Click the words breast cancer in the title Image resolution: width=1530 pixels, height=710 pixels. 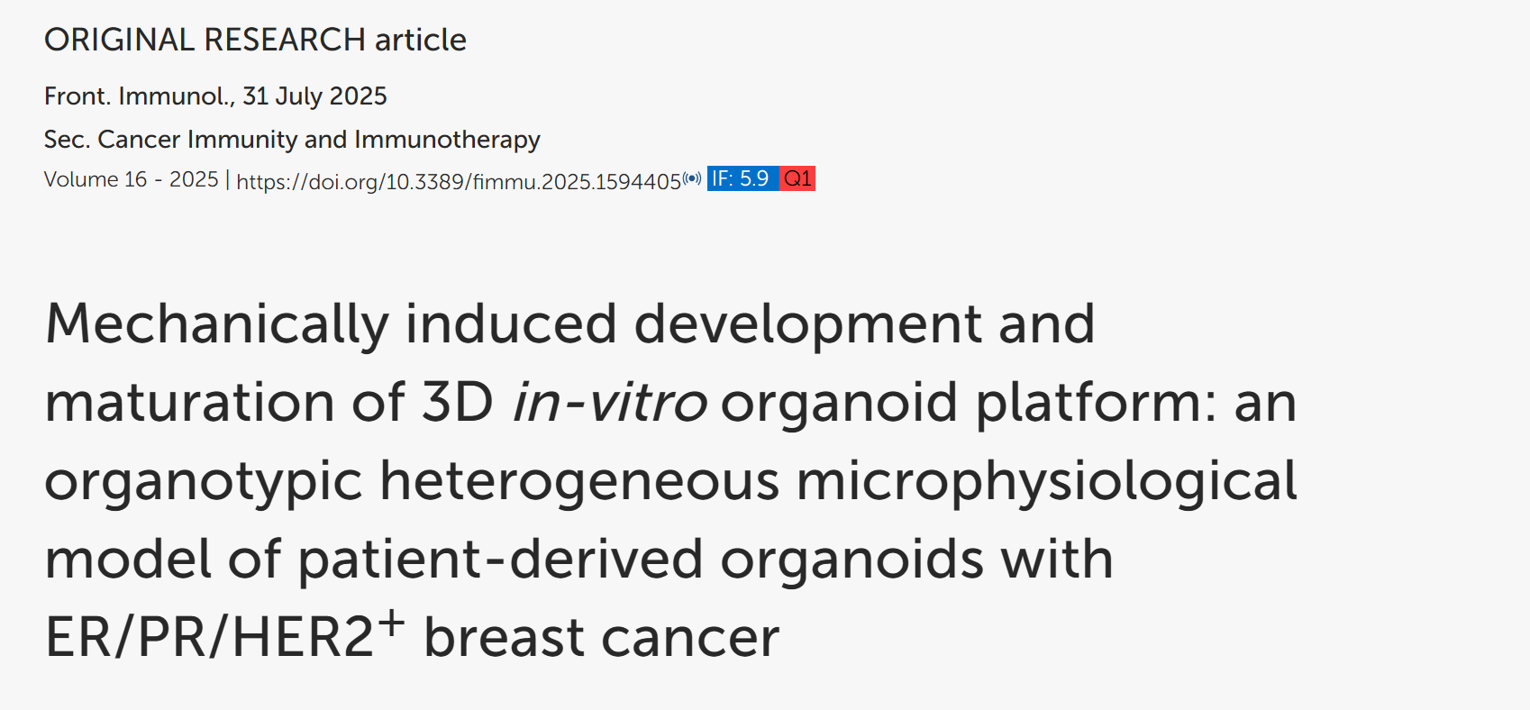point(601,638)
